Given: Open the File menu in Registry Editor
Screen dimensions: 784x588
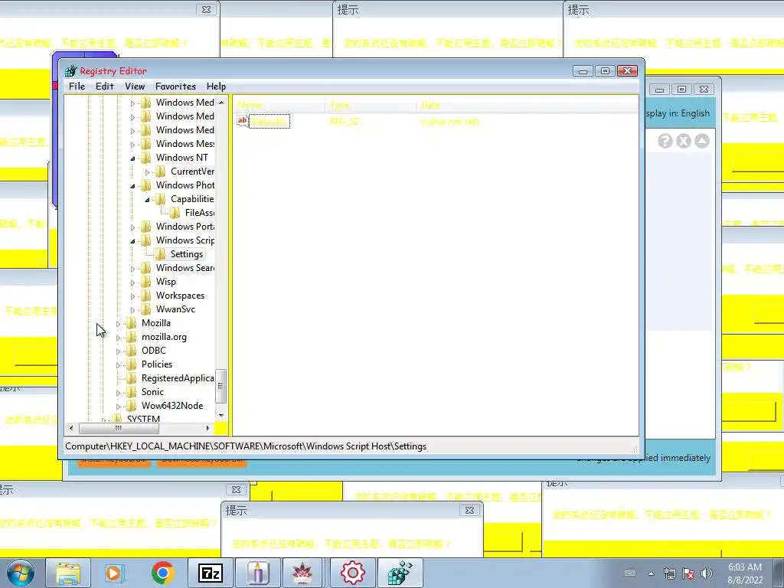Looking at the screenshot, I should click(x=77, y=87).
